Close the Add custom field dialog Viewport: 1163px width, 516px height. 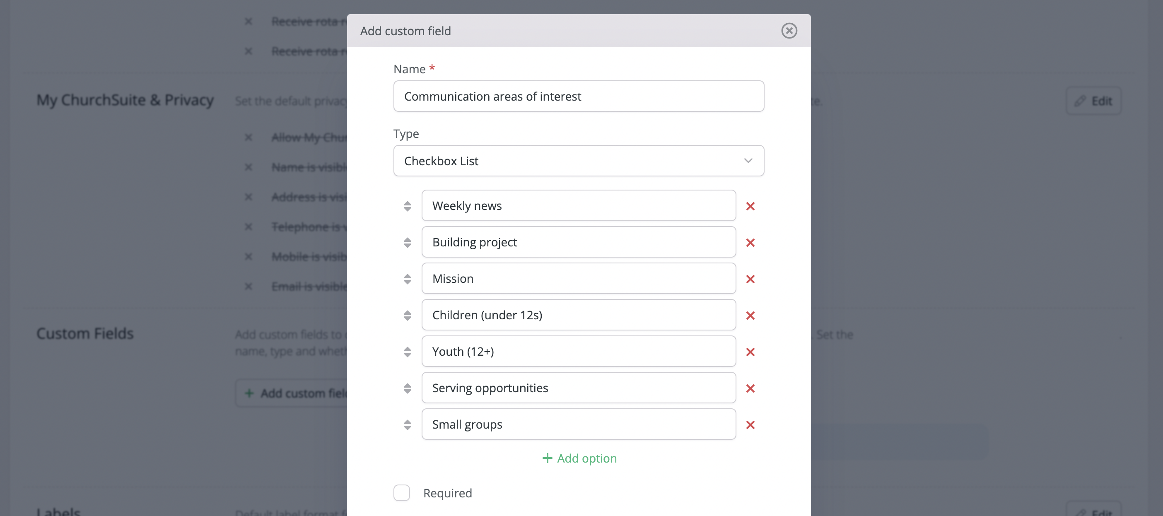point(789,31)
